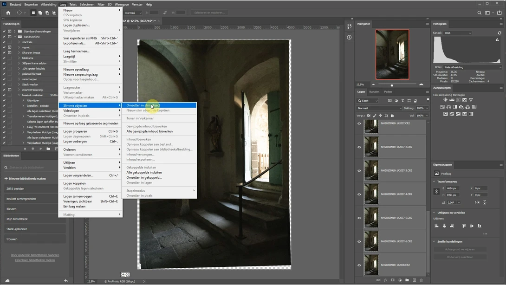Add a Brightness/Contrast adjustment (sun icon)

click(x=445, y=100)
